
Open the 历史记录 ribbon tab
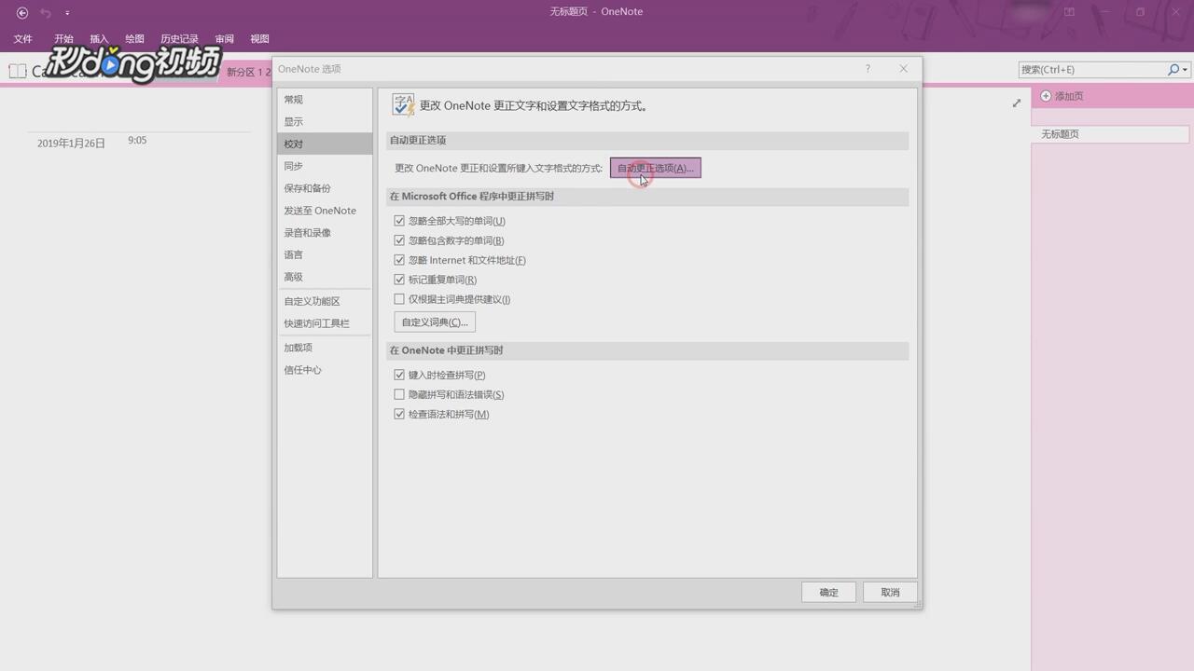pyautogui.click(x=179, y=39)
